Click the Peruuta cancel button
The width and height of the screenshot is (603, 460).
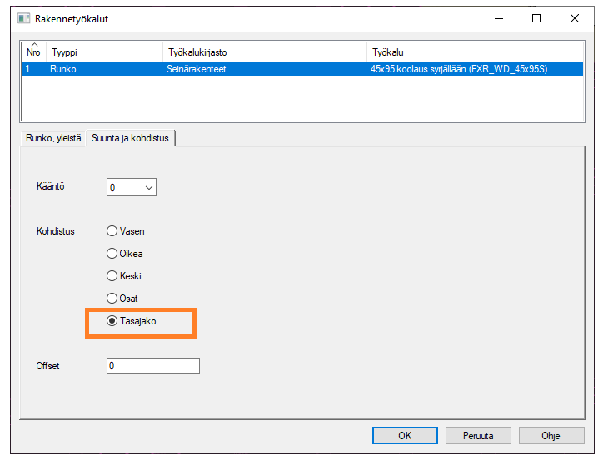click(x=476, y=435)
